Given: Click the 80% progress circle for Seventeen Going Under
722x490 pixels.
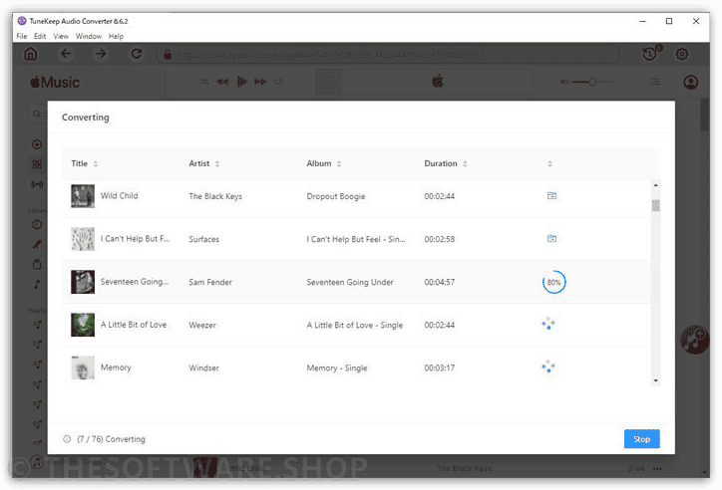Looking at the screenshot, I should click(553, 282).
